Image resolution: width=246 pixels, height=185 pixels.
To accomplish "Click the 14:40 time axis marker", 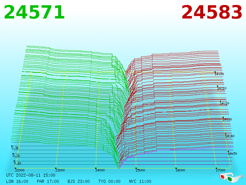I will [230, 136].
